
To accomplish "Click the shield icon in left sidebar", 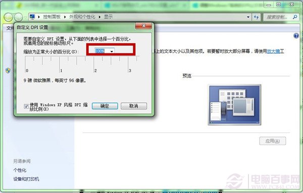I will [x=8, y=71].
